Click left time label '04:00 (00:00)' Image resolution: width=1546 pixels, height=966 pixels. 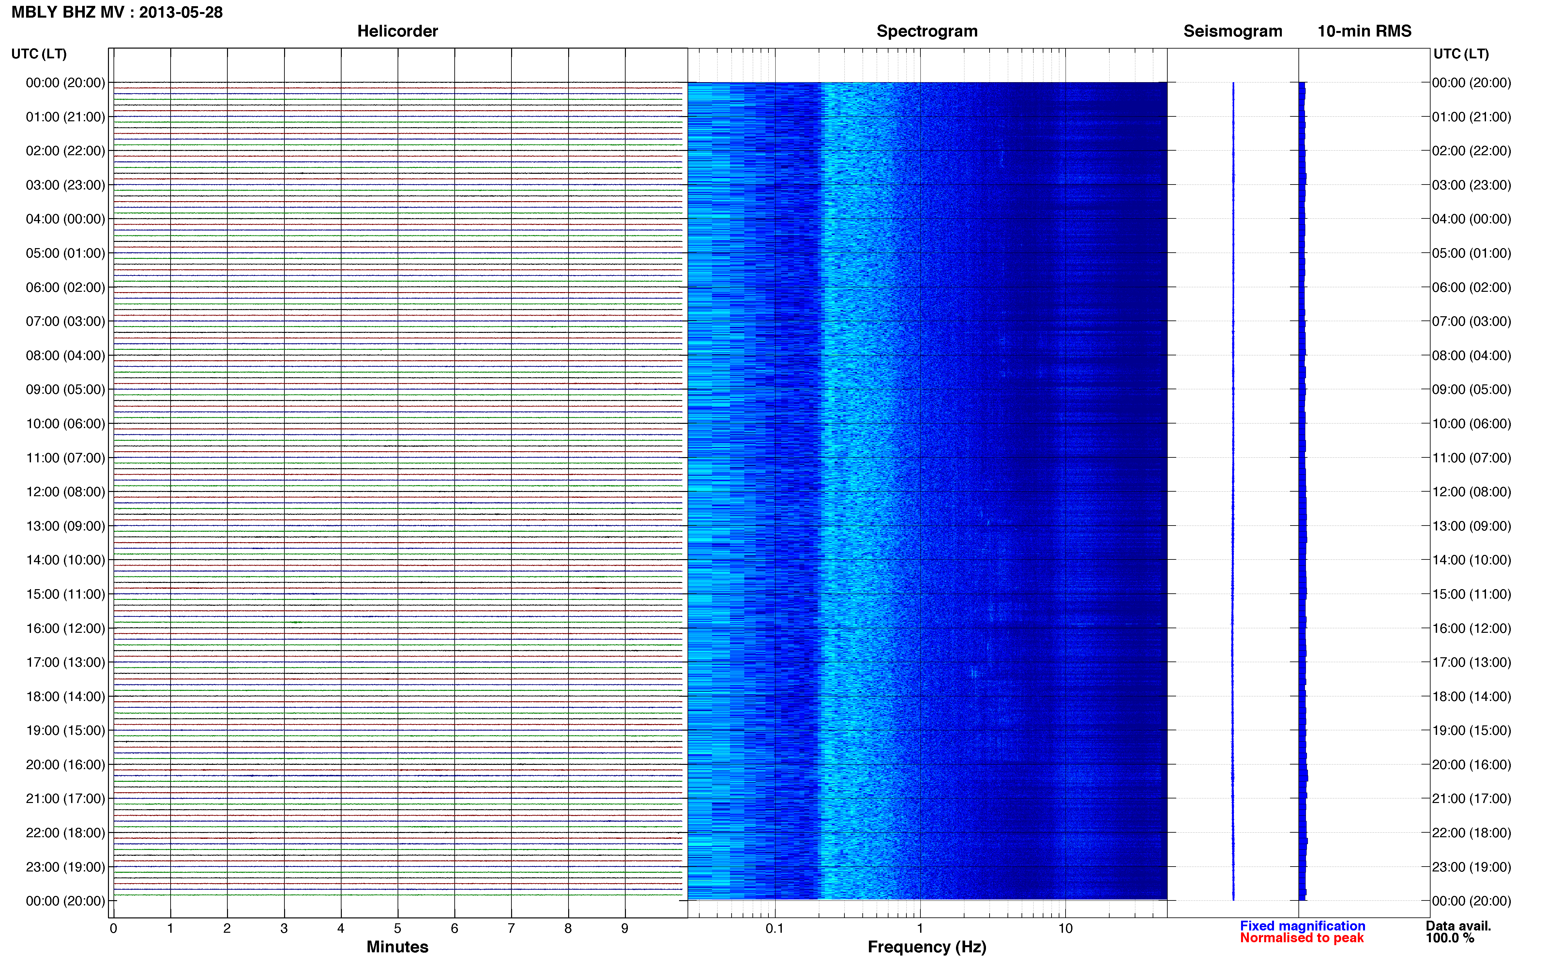[65, 219]
